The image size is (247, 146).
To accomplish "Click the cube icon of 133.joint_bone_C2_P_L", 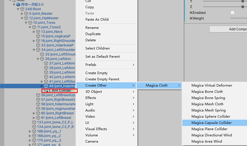I will pos(34,122).
